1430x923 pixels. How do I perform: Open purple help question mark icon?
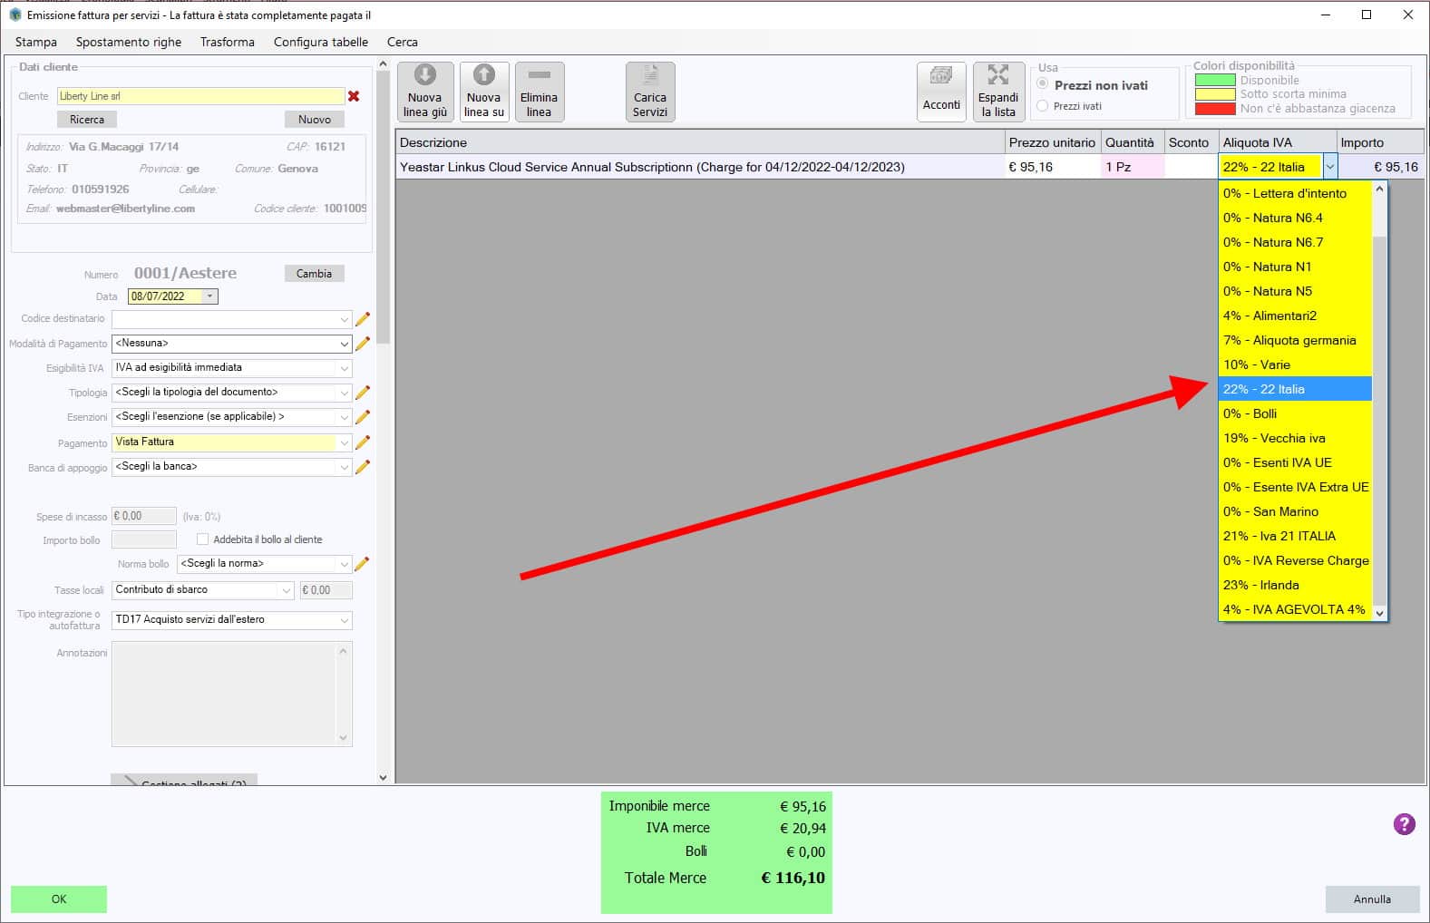pyautogui.click(x=1404, y=824)
